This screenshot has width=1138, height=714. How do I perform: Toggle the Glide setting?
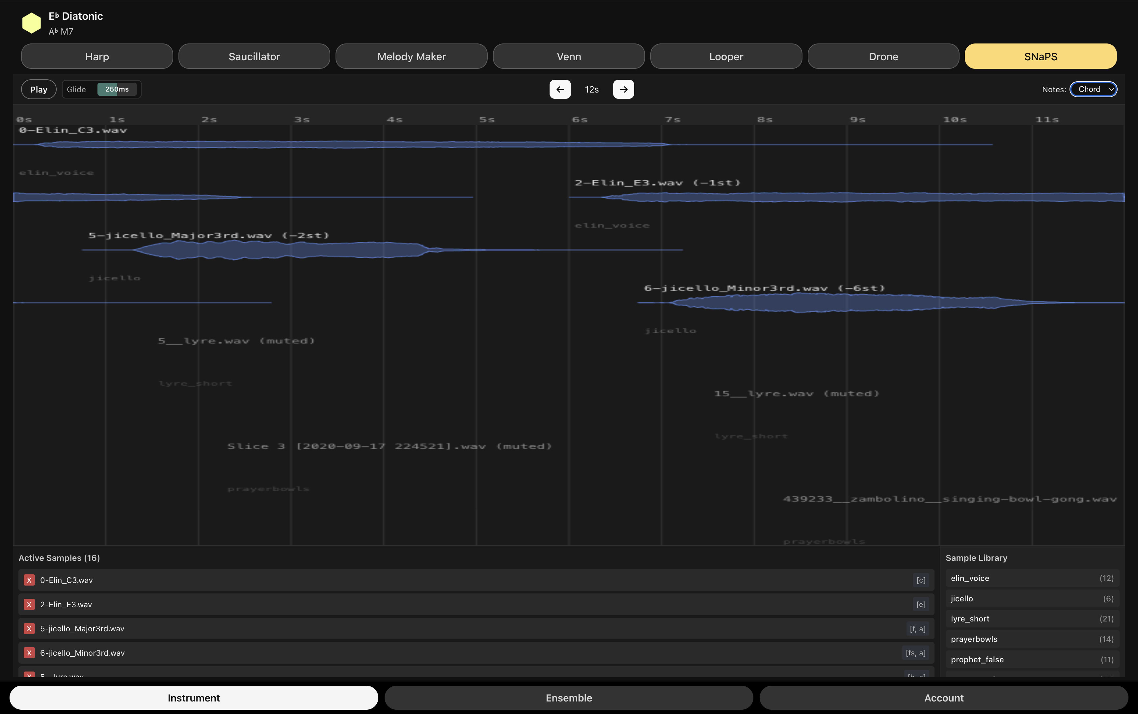(77, 89)
